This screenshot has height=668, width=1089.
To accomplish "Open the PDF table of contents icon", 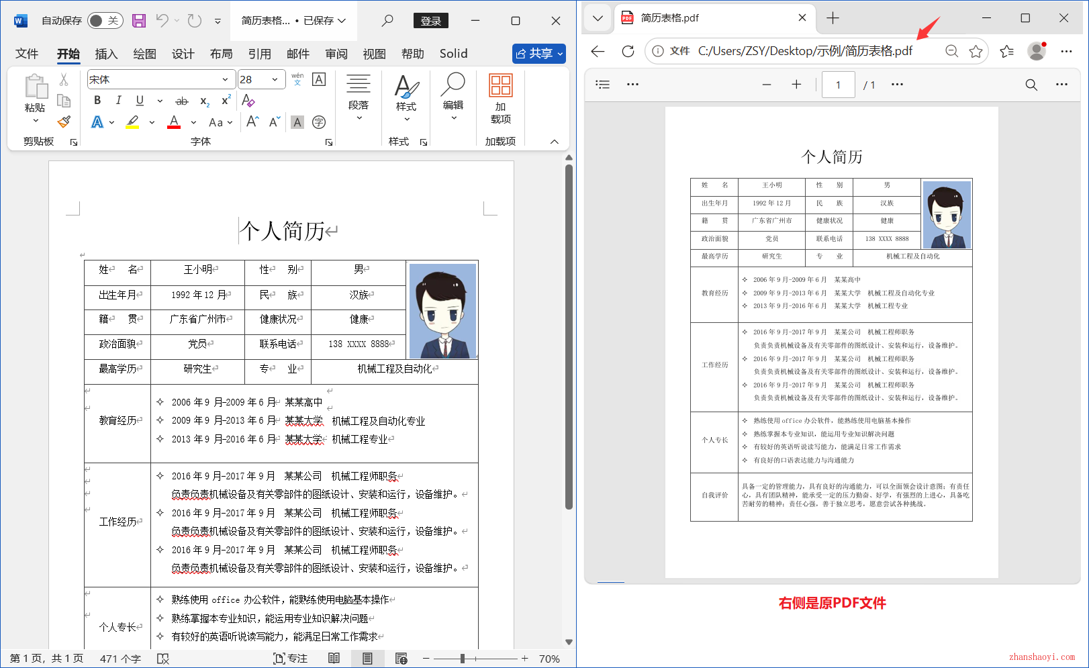I will click(x=603, y=85).
